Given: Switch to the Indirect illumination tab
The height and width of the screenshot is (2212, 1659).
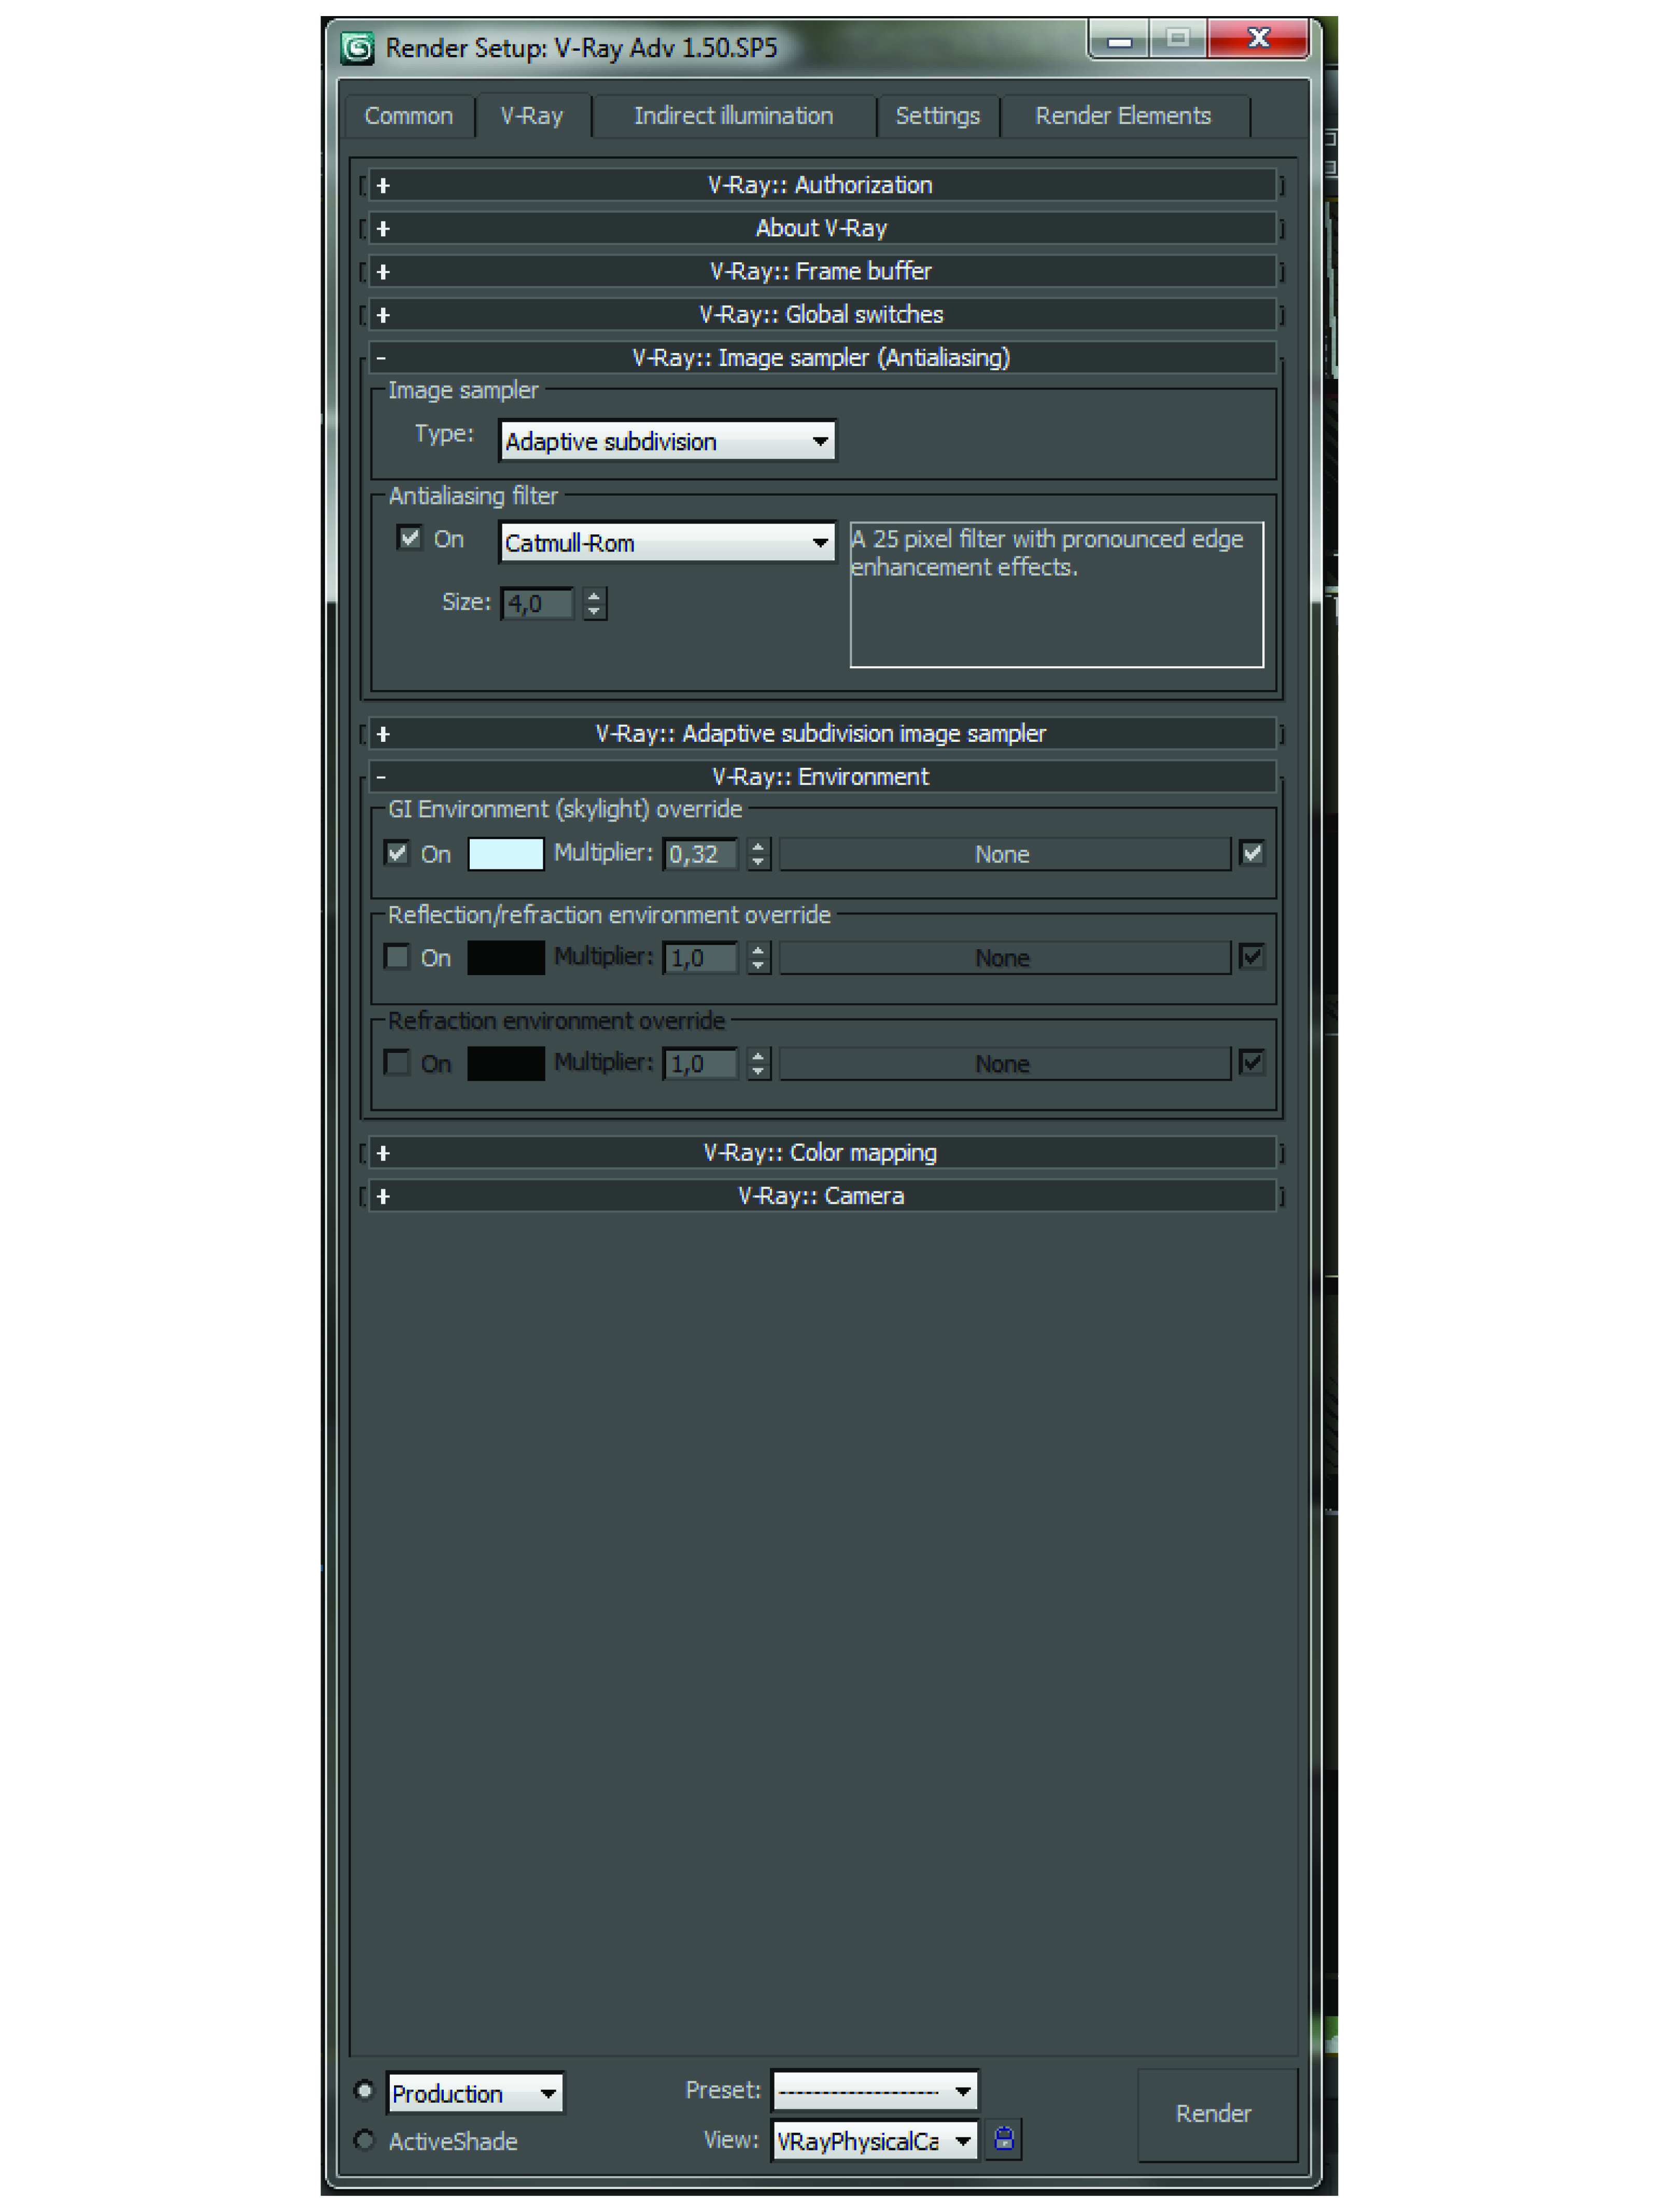Looking at the screenshot, I should click(x=733, y=116).
